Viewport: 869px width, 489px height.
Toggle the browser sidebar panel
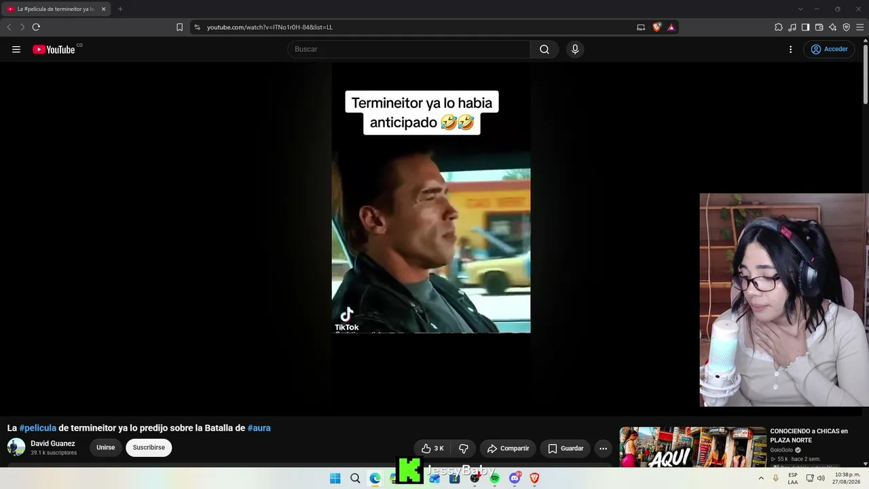805,27
